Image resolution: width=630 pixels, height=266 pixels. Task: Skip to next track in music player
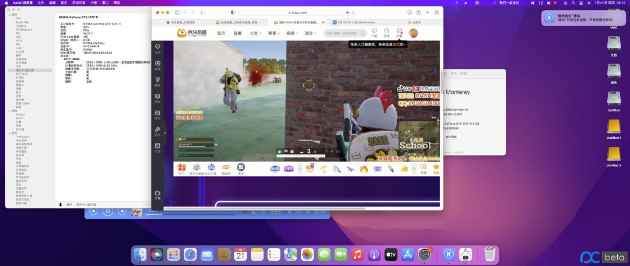[122, 211]
